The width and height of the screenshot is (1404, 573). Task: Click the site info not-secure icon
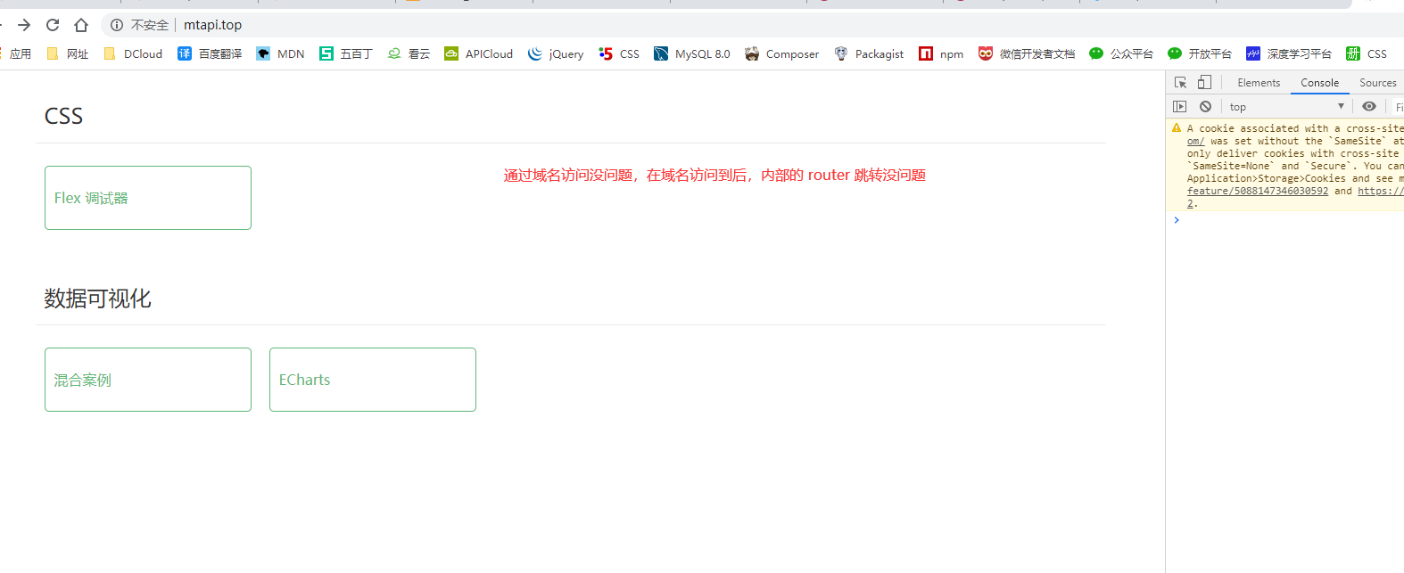(117, 25)
